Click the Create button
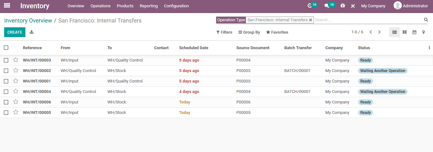This screenshot has width=433, height=152. coord(15,32)
